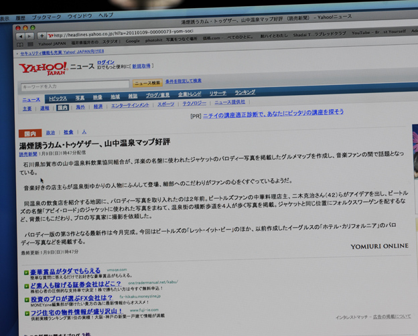Click the 速報 category link
The image size is (418, 336).
coord(44,108)
